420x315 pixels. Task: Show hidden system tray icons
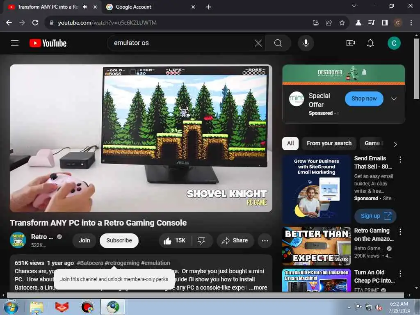click(x=349, y=307)
